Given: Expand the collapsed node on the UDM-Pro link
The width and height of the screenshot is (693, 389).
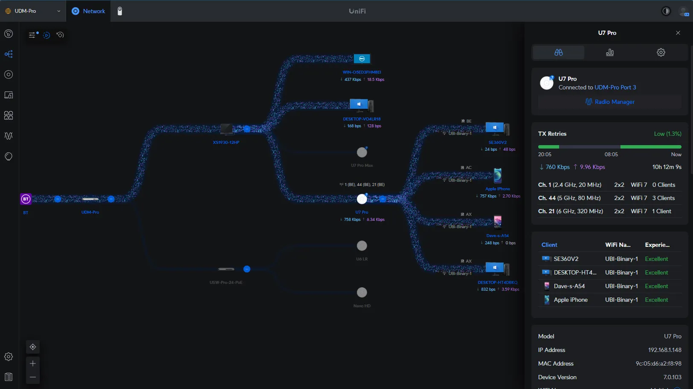Looking at the screenshot, I should tap(58, 199).
